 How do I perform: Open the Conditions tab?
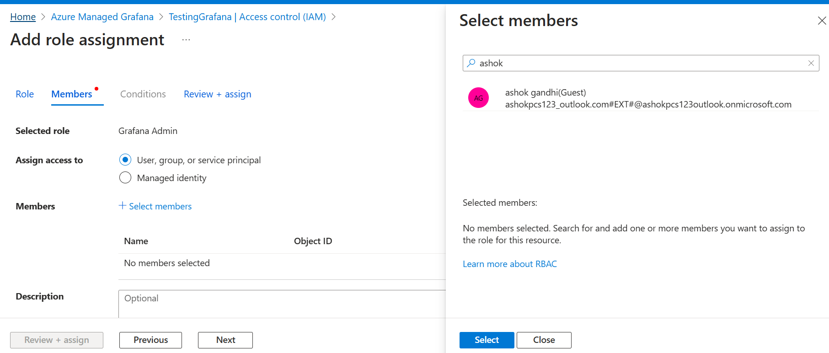pos(143,94)
